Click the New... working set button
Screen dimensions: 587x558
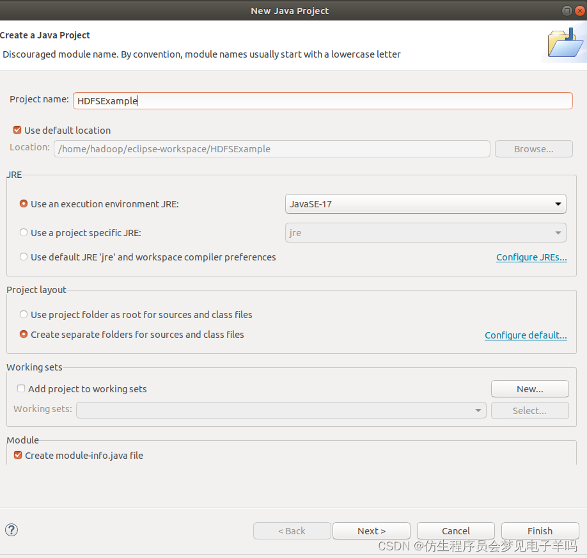pyautogui.click(x=530, y=389)
